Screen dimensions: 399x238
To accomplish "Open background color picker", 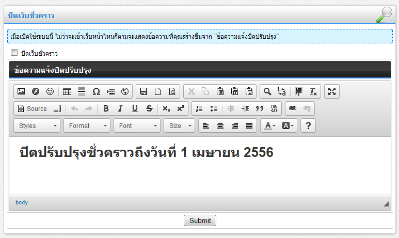I will tap(288, 126).
